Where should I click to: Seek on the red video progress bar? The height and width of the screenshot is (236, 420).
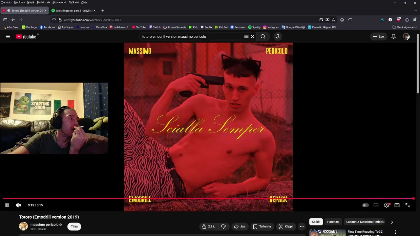pos(208,198)
